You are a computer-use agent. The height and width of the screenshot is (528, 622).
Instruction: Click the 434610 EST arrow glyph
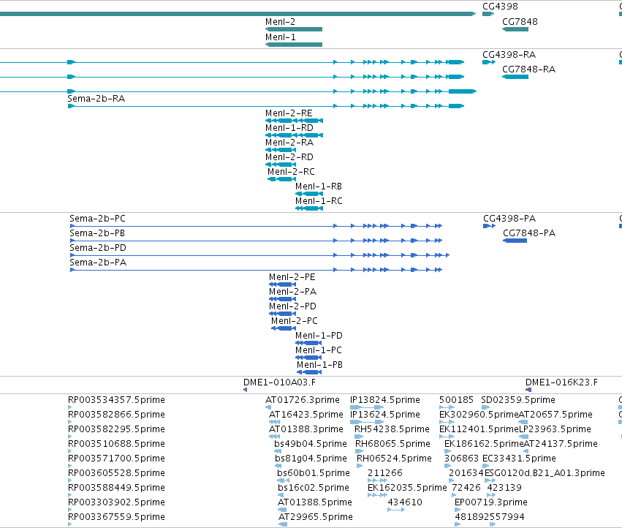point(396,510)
